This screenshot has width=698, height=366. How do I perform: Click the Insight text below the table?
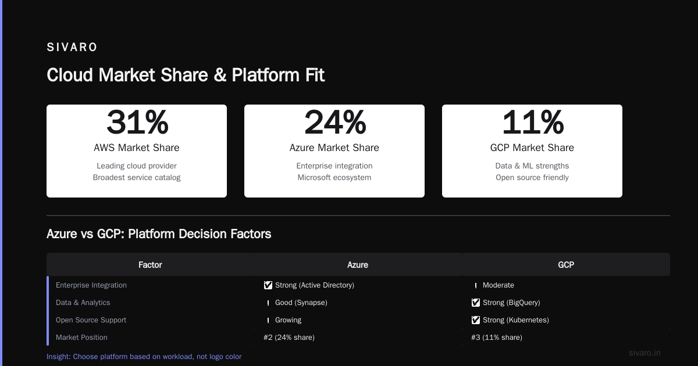click(144, 356)
